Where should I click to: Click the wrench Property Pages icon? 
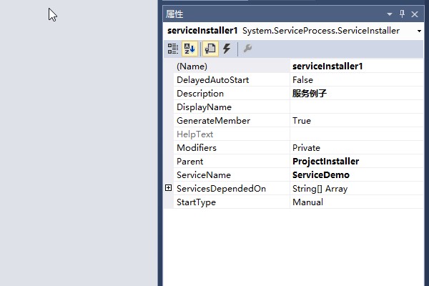pyautogui.click(x=247, y=49)
